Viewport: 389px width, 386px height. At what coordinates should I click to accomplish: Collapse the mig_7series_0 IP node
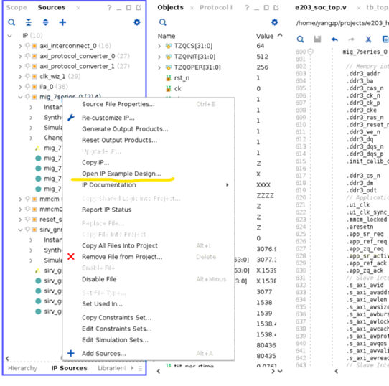[20, 97]
